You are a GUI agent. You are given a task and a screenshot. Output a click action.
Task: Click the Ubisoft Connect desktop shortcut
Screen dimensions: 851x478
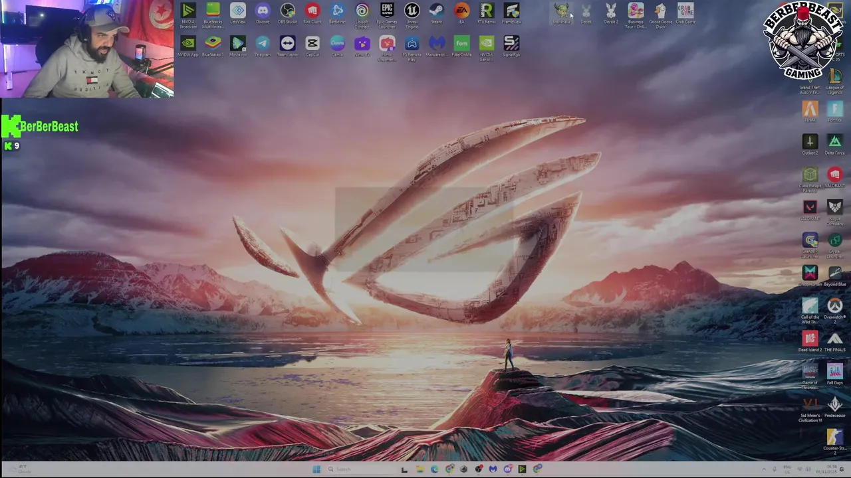362,15
